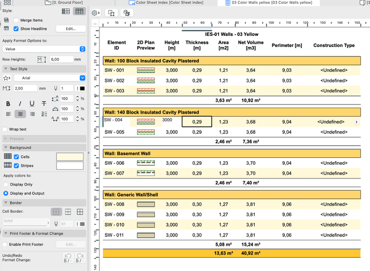
Task: Redo the format change
Action: 80,258
